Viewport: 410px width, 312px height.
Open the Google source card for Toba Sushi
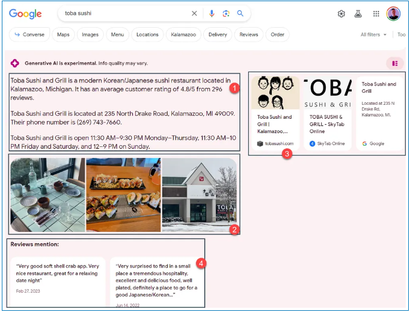(x=380, y=113)
